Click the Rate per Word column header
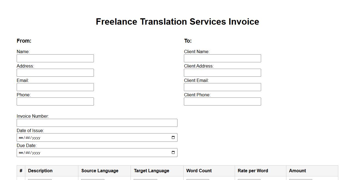The height and width of the screenshot is (180, 355). [253, 171]
